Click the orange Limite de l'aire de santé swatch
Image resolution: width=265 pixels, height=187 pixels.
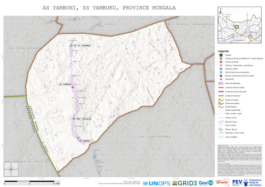point(221,87)
